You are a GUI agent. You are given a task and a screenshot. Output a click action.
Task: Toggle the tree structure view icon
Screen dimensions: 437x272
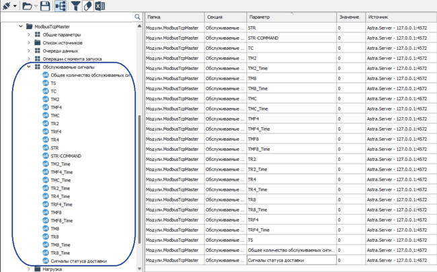tap(61, 6)
